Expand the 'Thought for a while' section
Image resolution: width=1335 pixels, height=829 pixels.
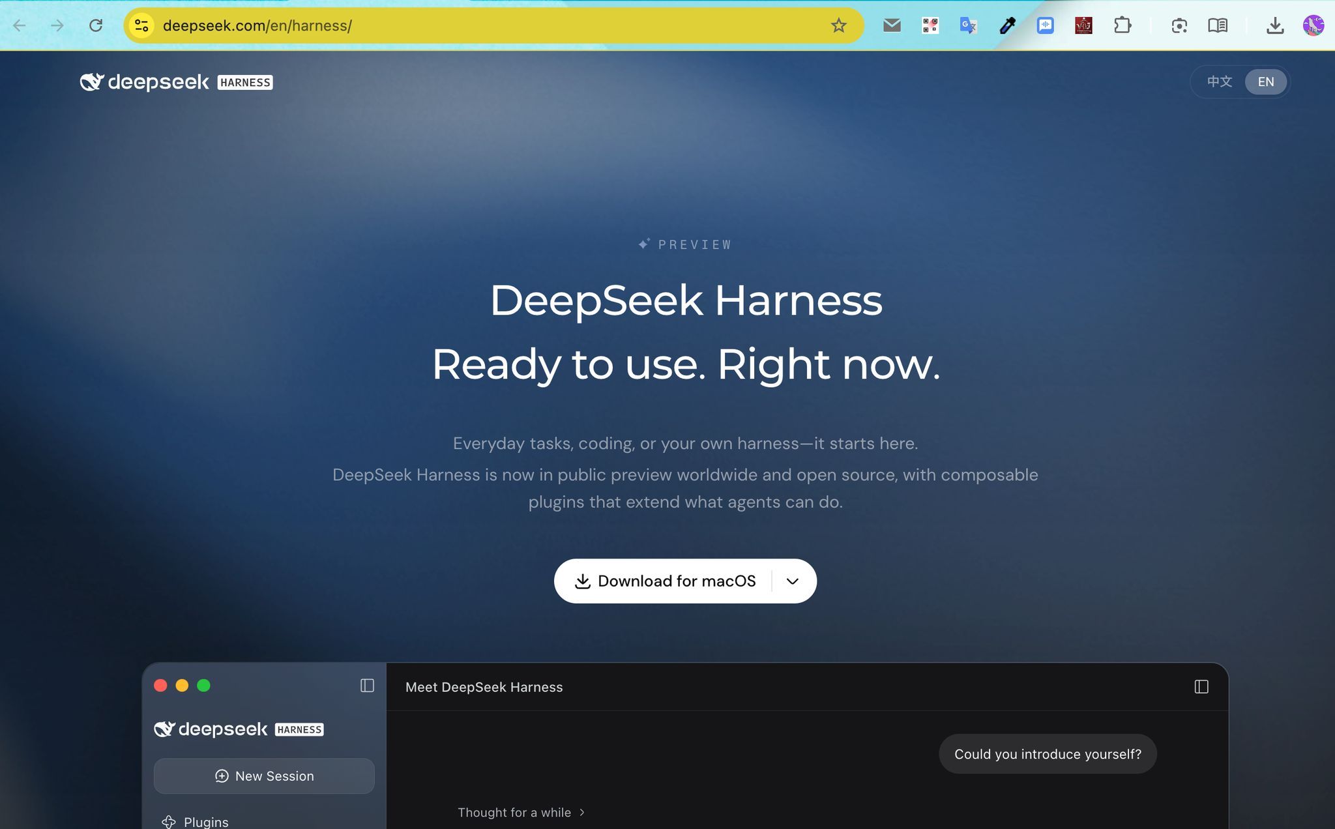tap(521, 812)
